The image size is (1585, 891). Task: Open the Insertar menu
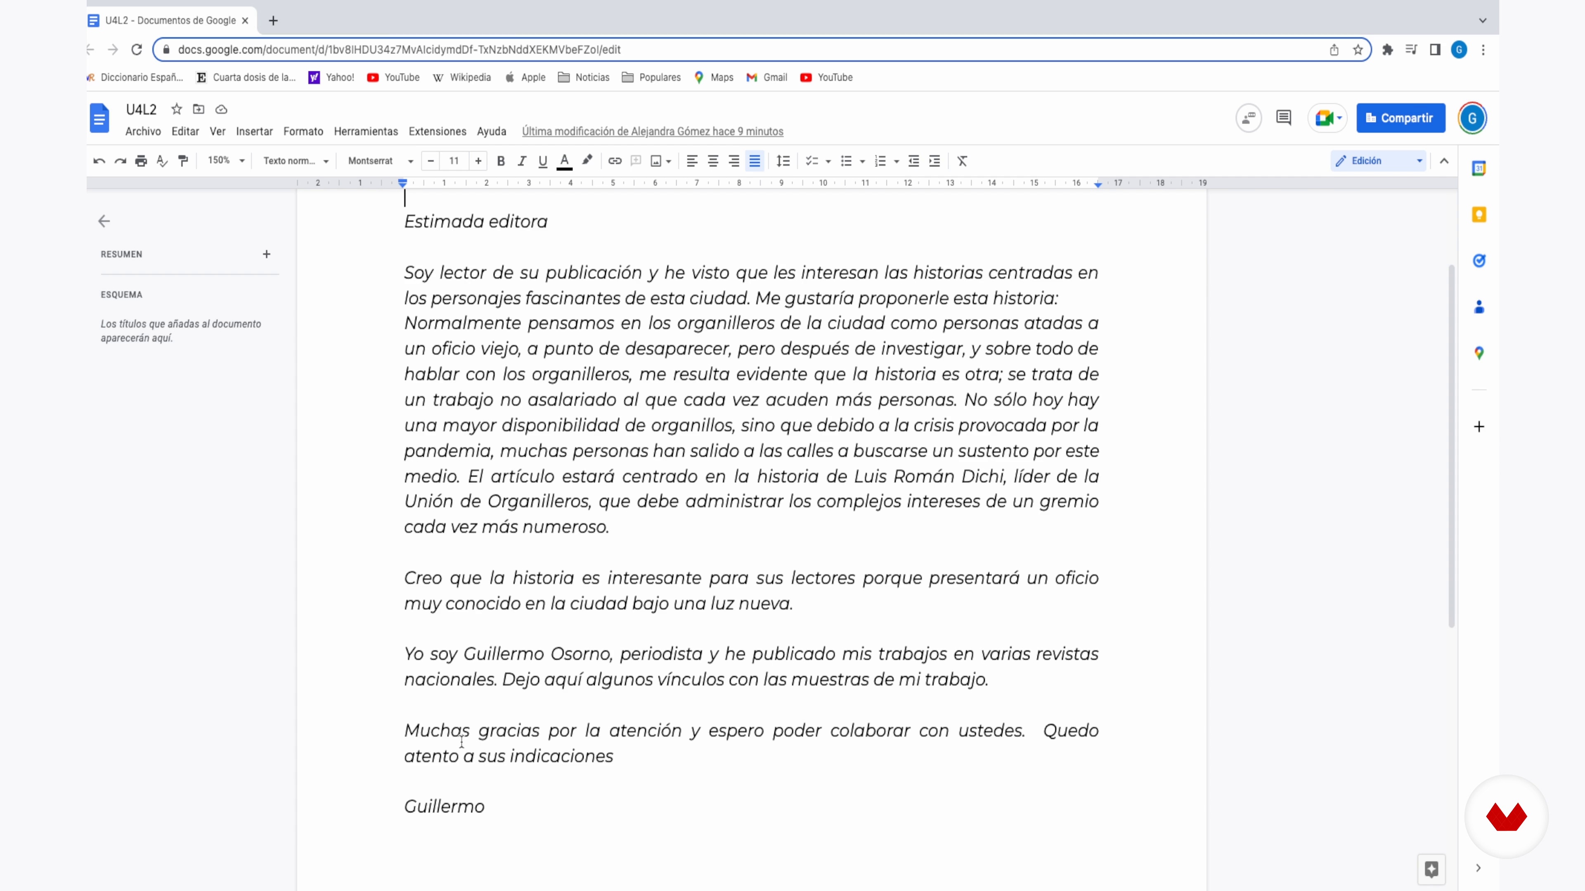254,132
